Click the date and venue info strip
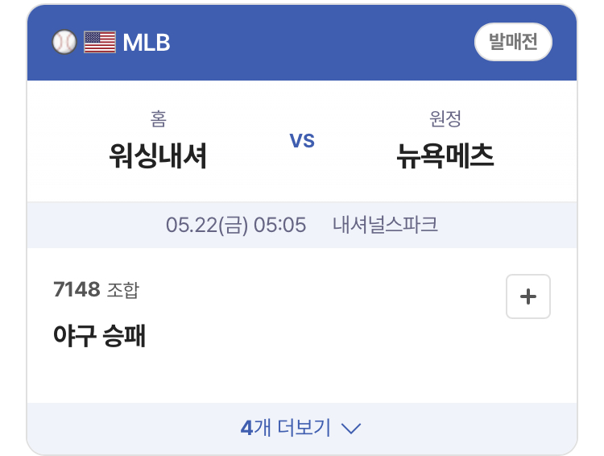Viewport: 604px width, 456px height. tap(302, 225)
